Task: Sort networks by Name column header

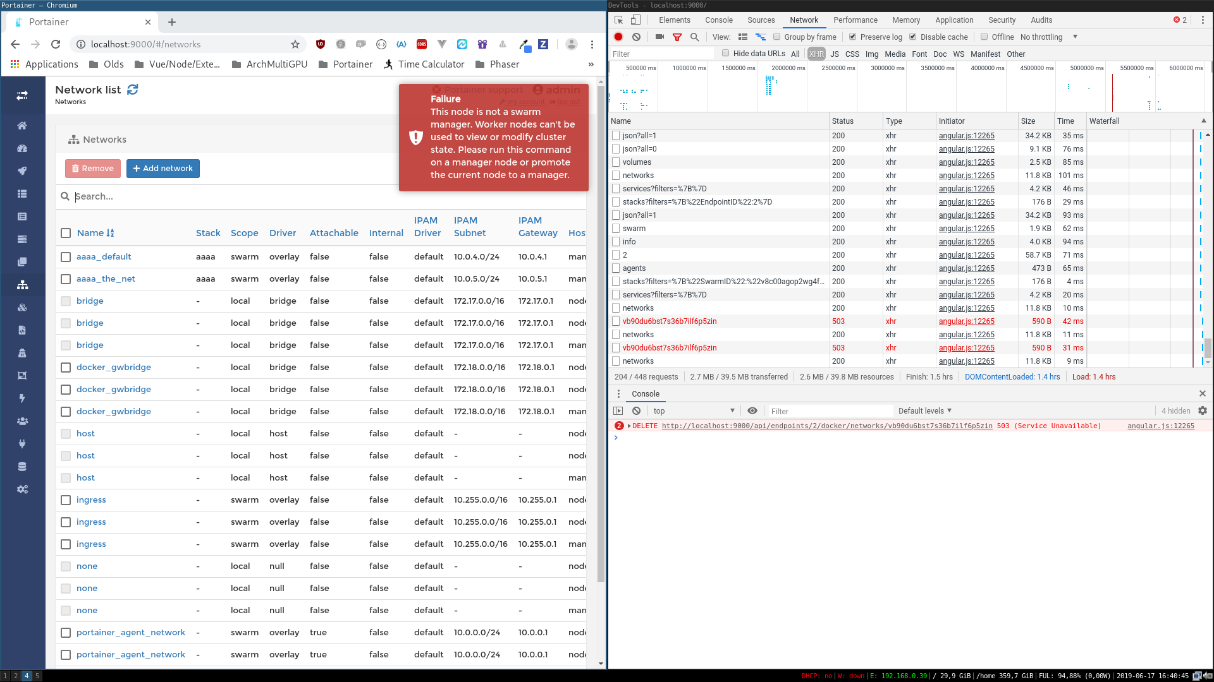Action: (95, 233)
